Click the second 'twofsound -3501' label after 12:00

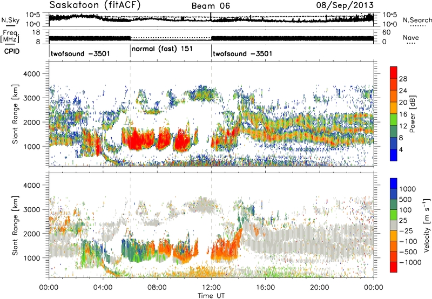pyautogui.click(x=242, y=53)
